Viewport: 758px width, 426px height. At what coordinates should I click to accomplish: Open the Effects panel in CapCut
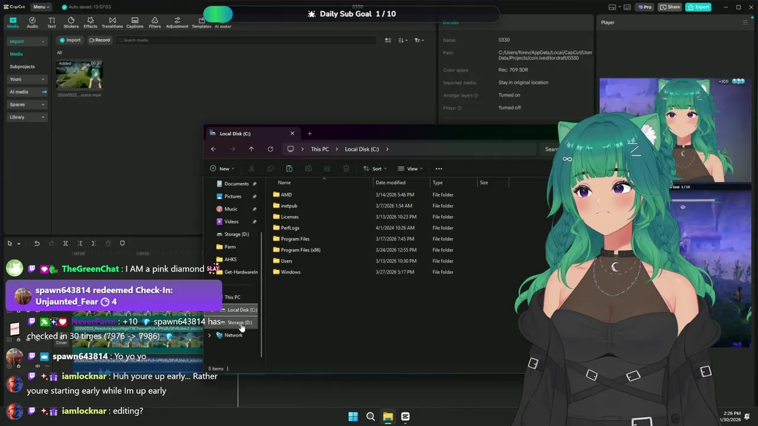click(x=90, y=22)
